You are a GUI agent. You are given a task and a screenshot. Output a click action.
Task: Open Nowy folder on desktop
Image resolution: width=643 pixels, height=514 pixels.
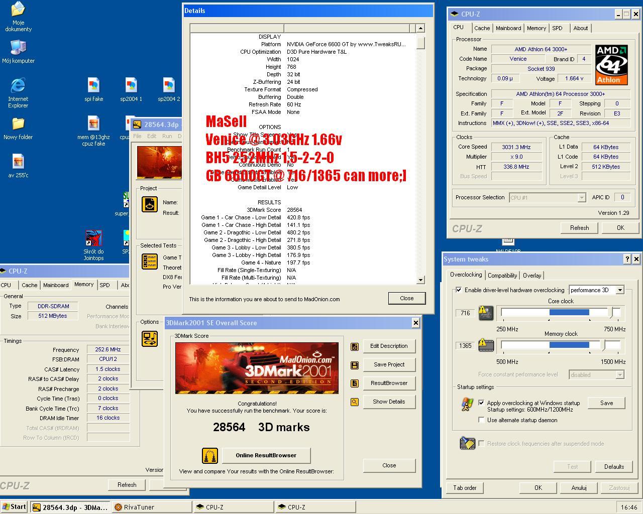(18, 128)
